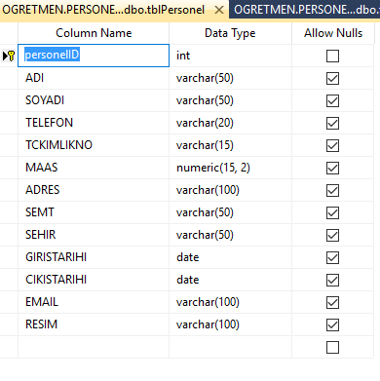Click the Column Name header
Viewport: 380px width, 381px height.
click(x=94, y=33)
